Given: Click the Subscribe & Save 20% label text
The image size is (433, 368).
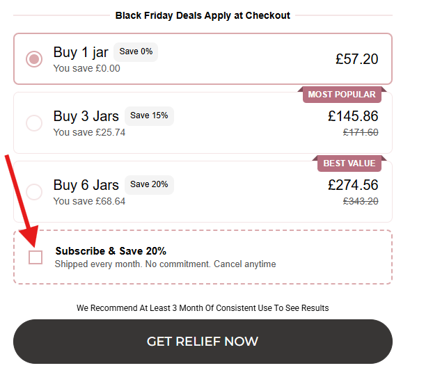Looking at the screenshot, I should 111,251.
